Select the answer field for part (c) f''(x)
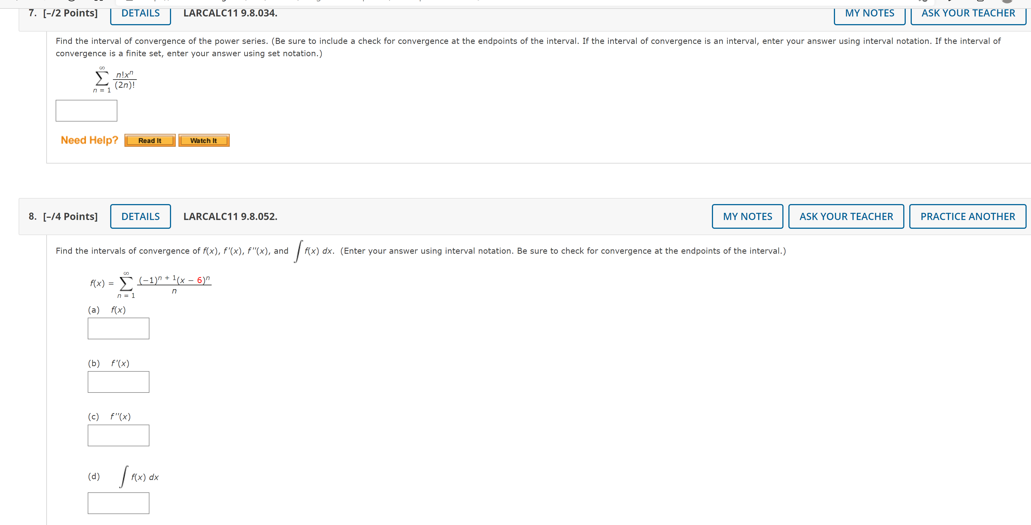The width and height of the screenshot is (1031, 525). tap(118, 435)
